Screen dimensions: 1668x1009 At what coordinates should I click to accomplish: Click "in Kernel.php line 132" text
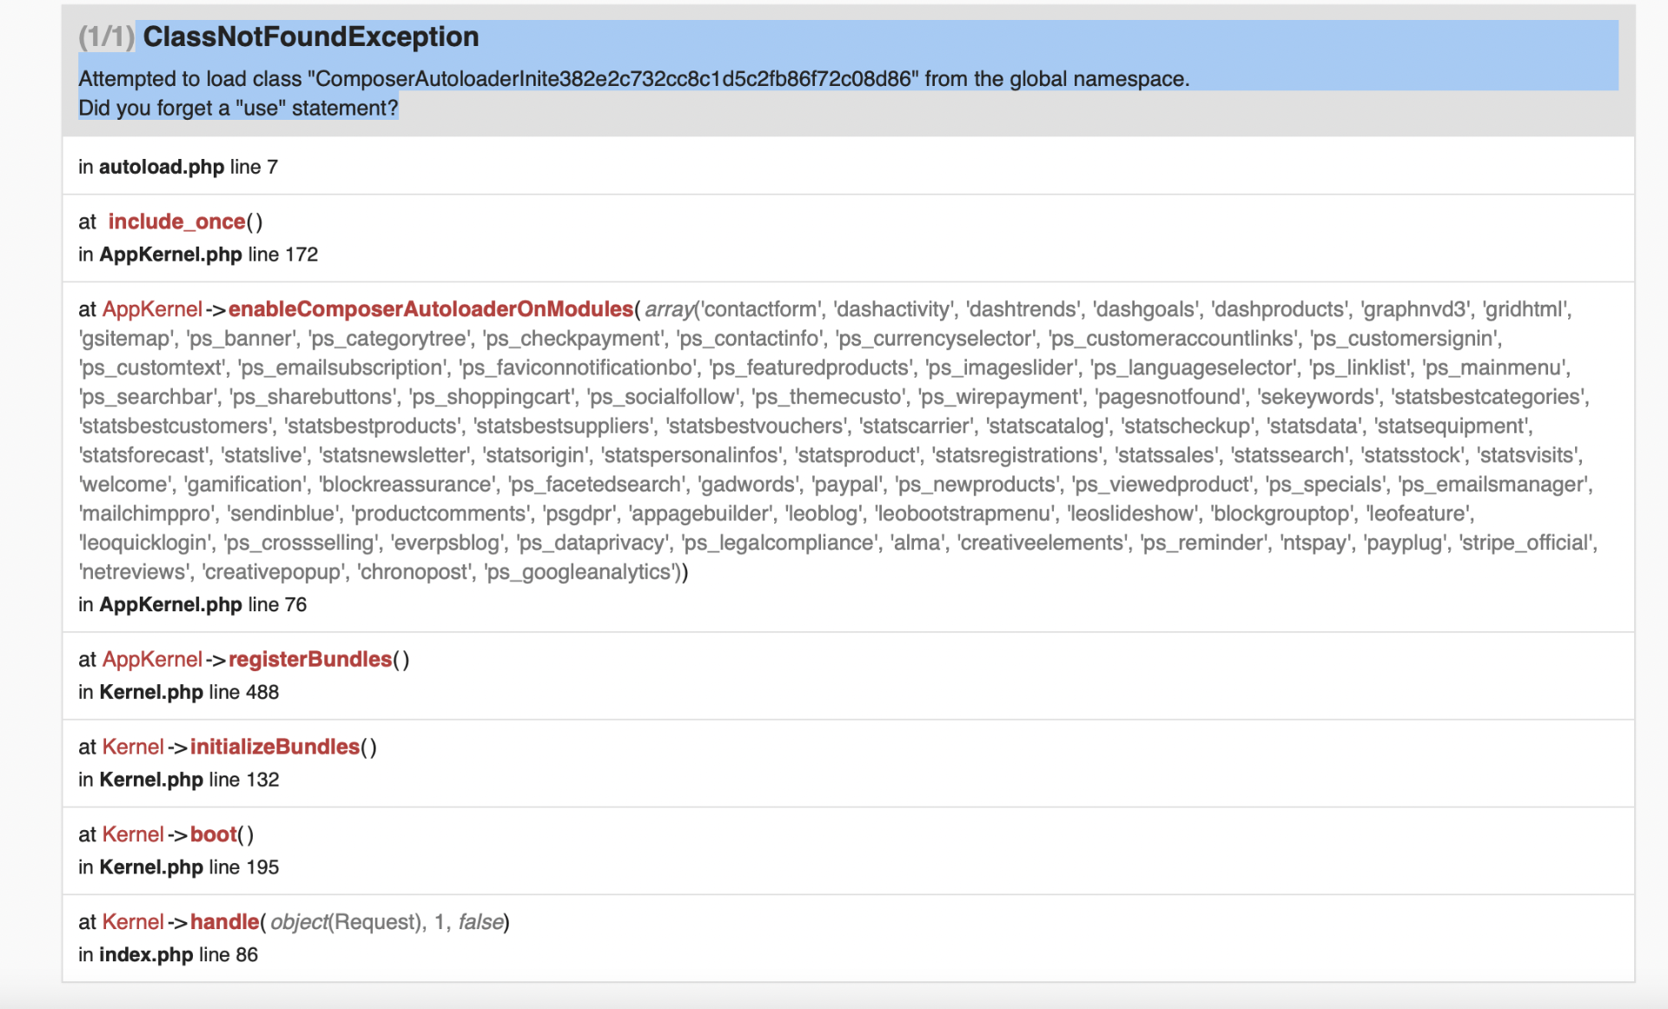(179, 780)
